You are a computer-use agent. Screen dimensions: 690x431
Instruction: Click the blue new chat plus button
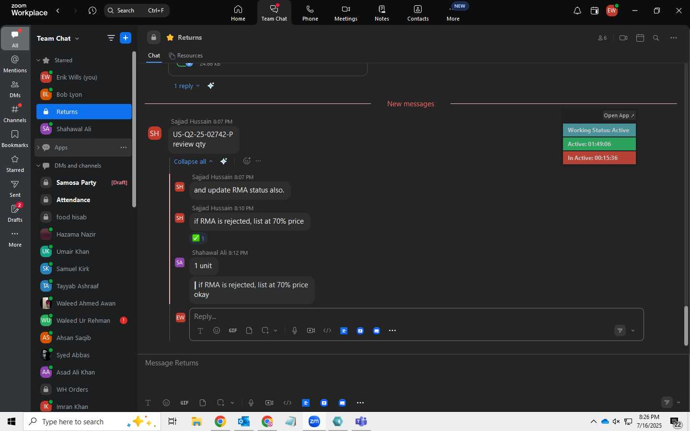coord(126,38)
